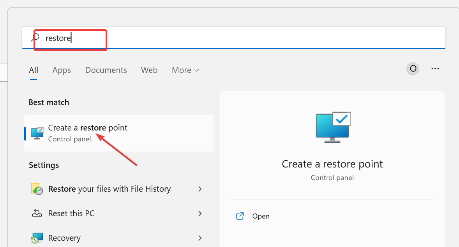Select the Create a restore point icon
459x247 pixels.
point(37,133)
